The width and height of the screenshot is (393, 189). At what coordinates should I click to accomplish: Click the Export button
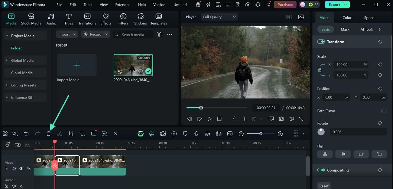(x=334, y=5)
